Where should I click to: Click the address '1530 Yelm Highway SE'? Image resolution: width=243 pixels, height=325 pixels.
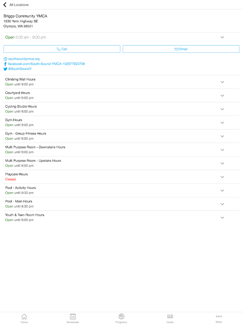click(21, 22)
